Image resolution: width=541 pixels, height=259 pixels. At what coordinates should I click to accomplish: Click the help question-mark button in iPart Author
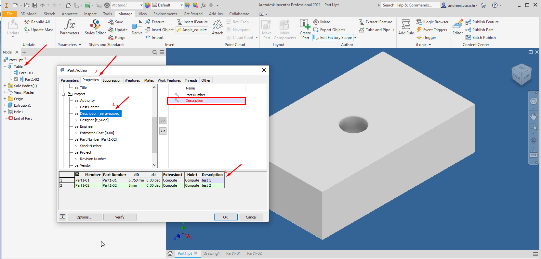[x=62, y=217]
